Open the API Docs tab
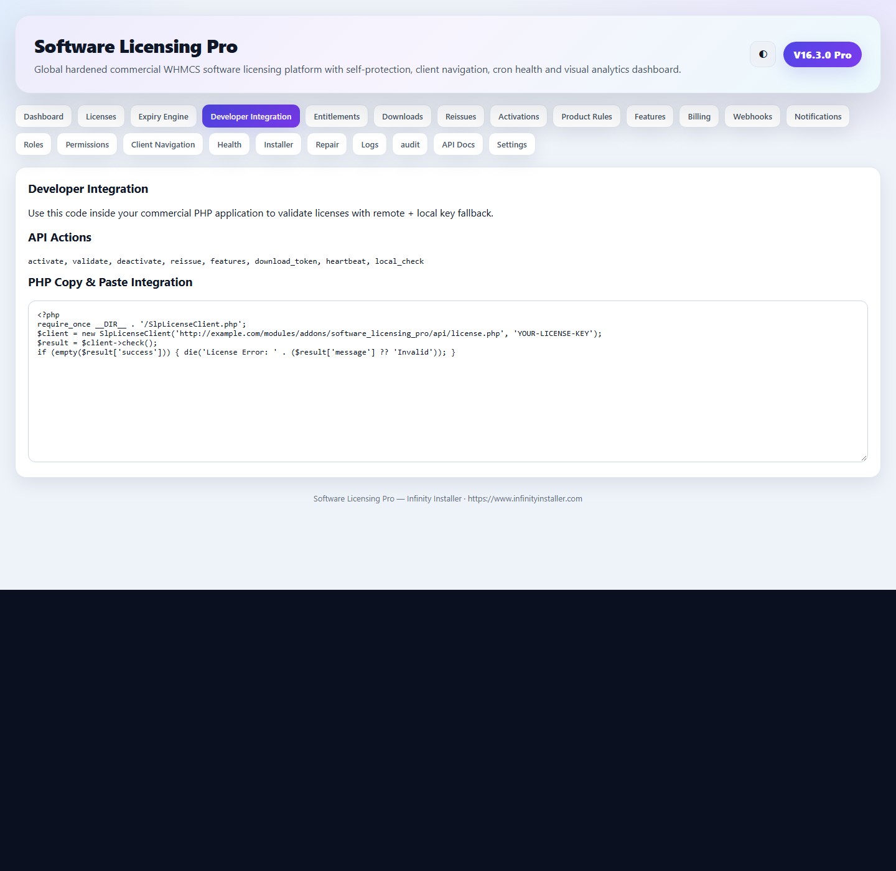 459,144
